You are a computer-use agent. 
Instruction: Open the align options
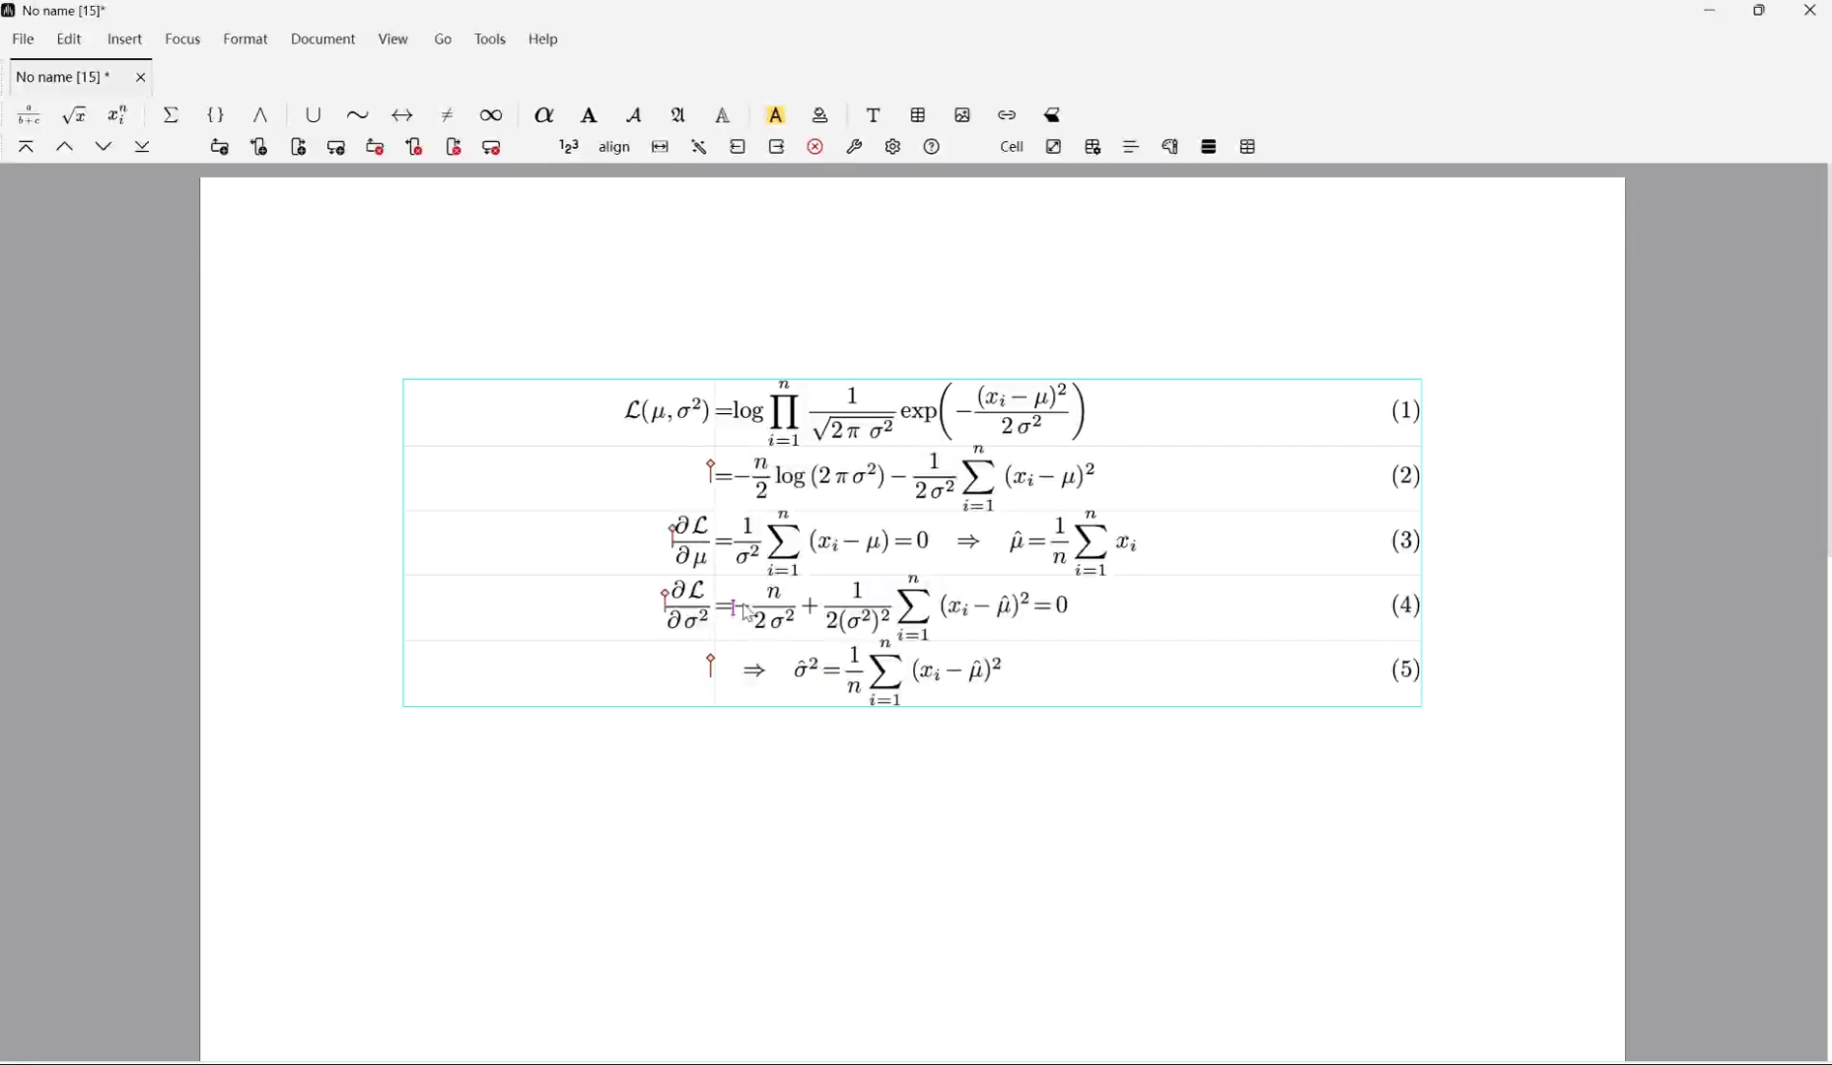click(613, 147)
